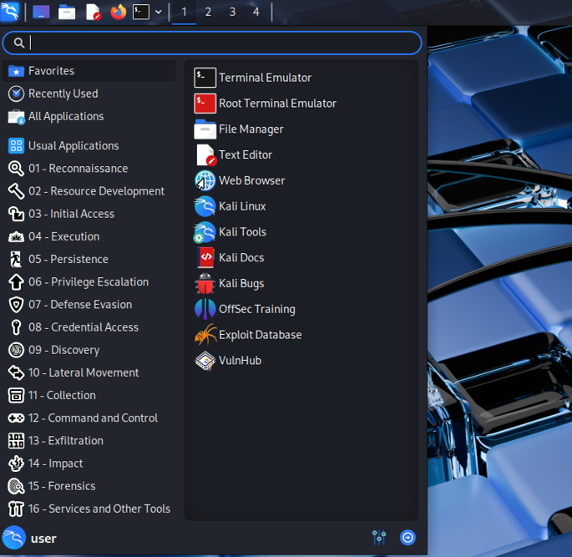
Task: Click the Kali dragon menu button
Action: coord(10,12)
